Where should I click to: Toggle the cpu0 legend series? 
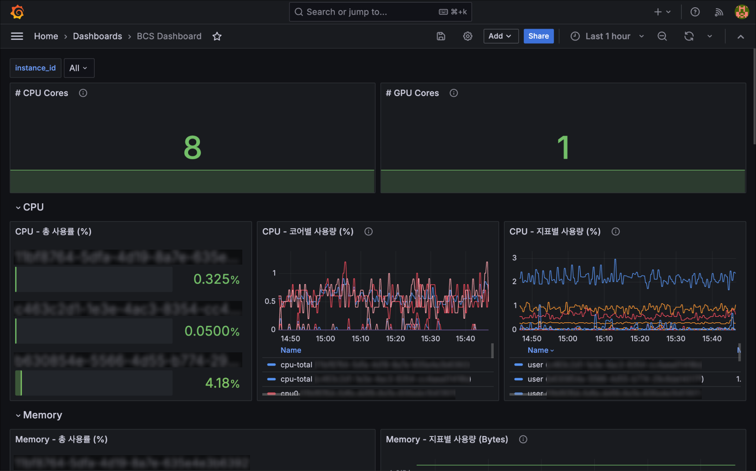(x=289, y=394)
